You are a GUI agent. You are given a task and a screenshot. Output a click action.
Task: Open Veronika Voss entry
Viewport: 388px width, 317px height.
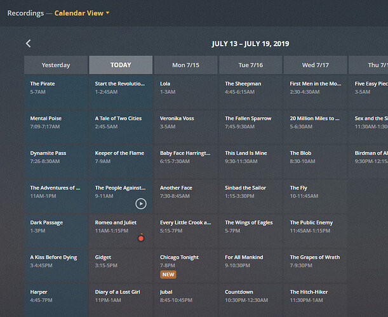(185, 127)
